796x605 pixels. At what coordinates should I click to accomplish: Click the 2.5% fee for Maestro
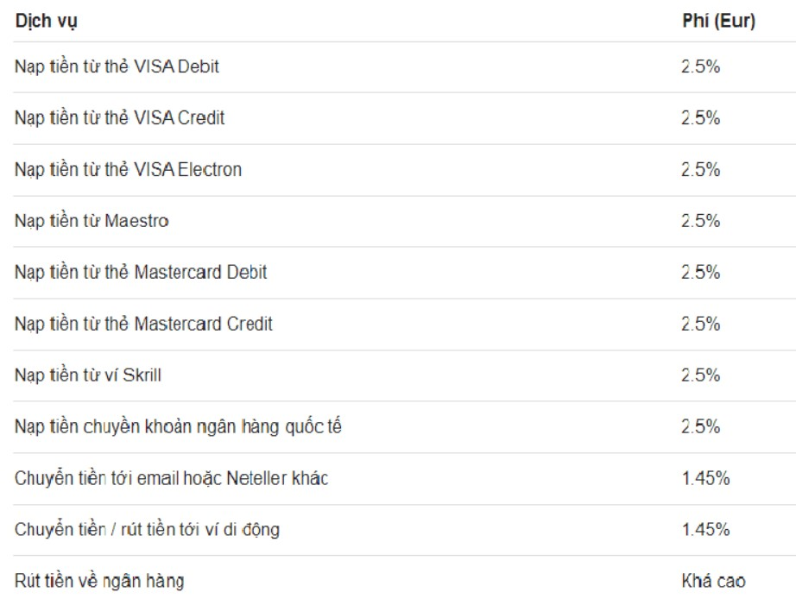click(700, 221)
